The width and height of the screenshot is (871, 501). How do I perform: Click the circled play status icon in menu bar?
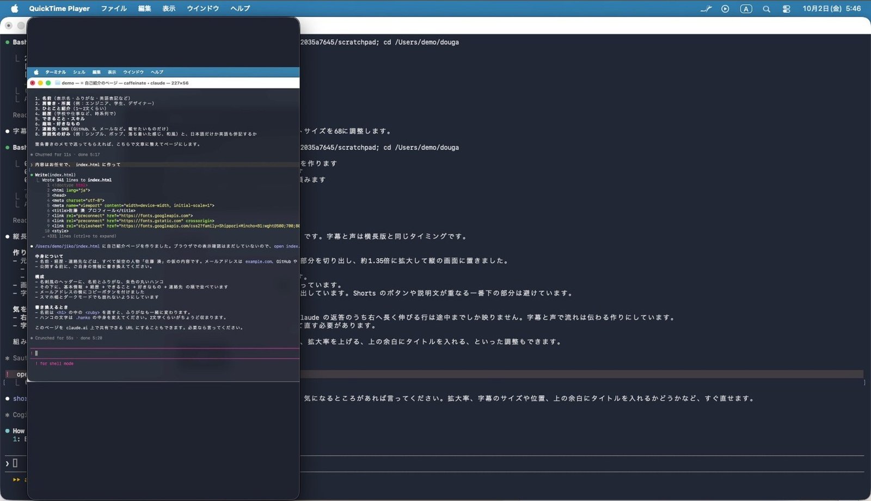point(725,9)
